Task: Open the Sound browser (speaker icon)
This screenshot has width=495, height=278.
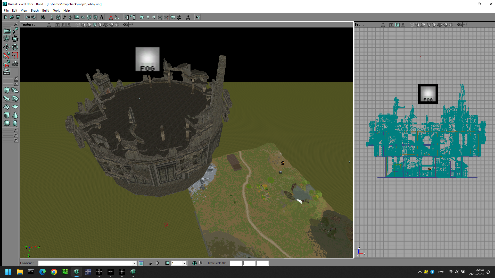Action: (x=71, y=17)
